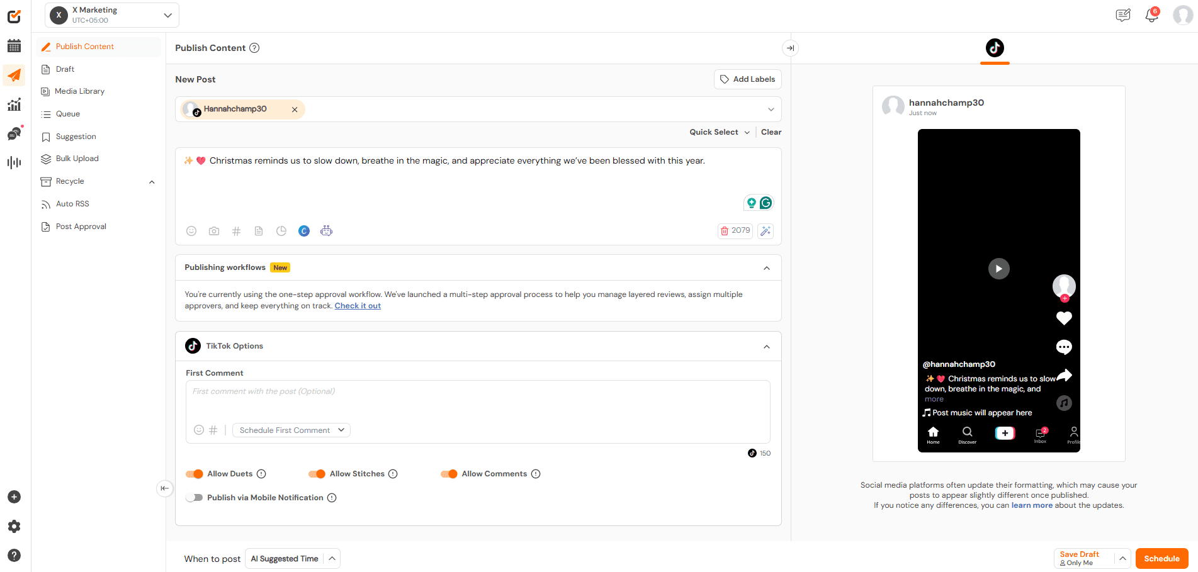Remove the Hannahchamp30 account chip
The height and width of the screenshot is (572, 1198).
pyautogui.click(x=294, y=109)
